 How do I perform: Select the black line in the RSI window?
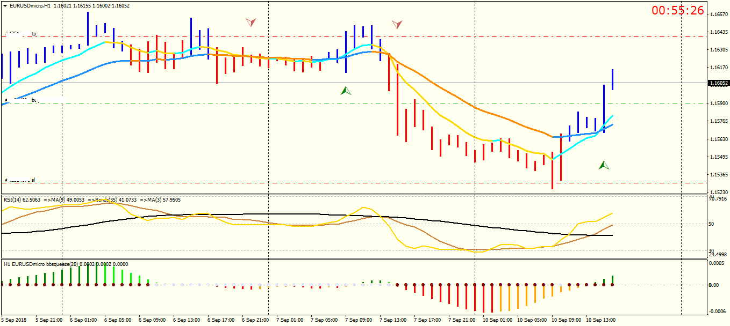269,214
